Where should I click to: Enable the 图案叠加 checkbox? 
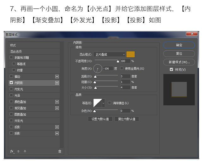(x=11, y=114)
